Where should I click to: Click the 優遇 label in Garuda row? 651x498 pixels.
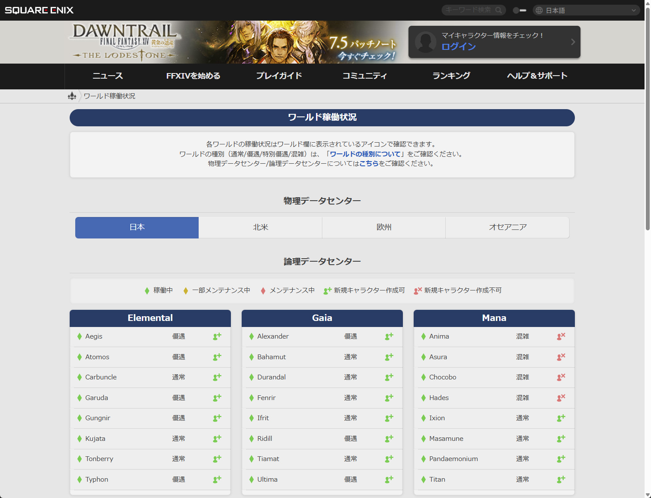coord(178,398)
